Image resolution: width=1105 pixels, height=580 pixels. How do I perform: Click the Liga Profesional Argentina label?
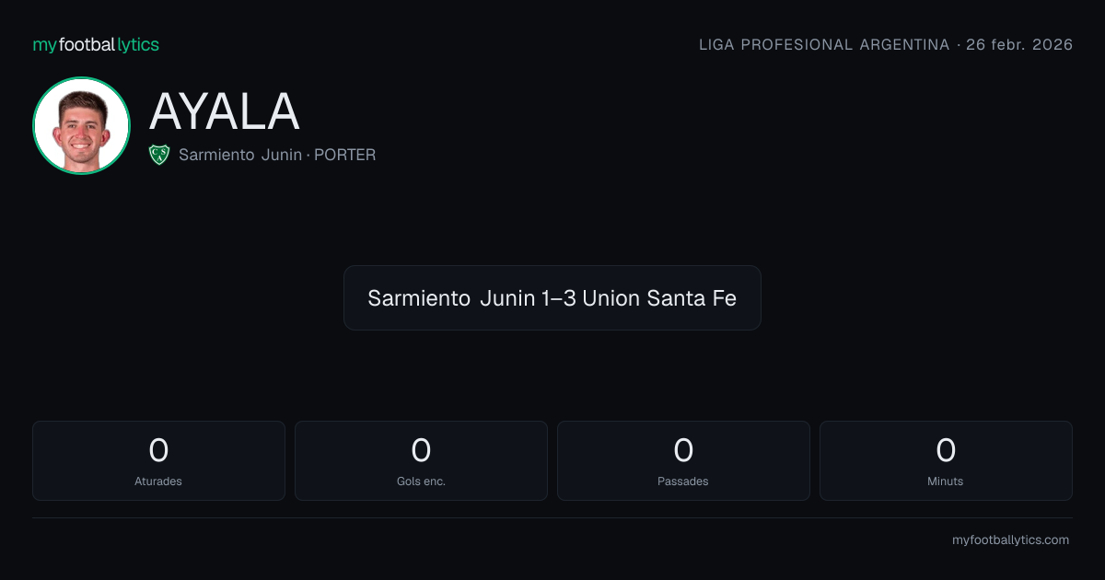824,45
